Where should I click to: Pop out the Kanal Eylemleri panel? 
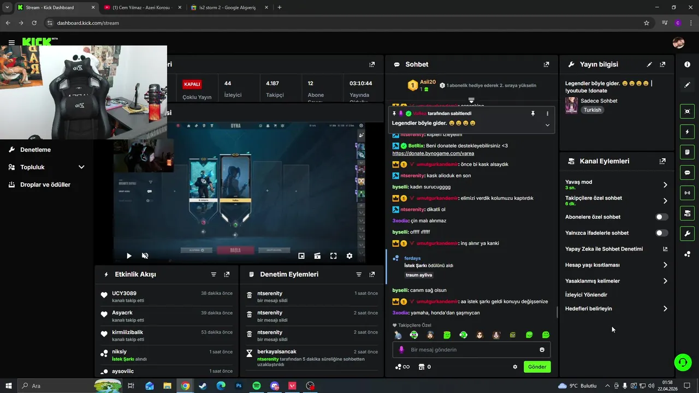pyautogui.click(x=662, y=162)
